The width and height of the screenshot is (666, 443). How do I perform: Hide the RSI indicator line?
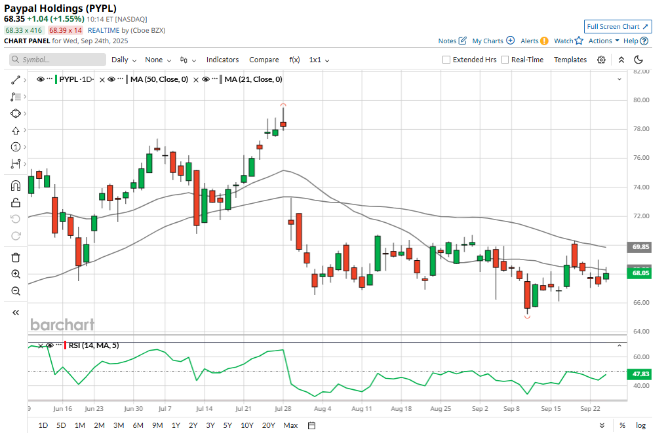pyautogui.click(x=50, y=345)
